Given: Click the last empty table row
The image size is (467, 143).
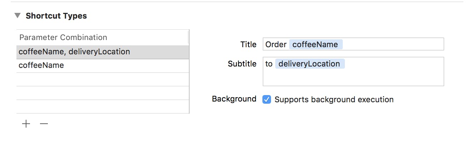Looking at the screenshot, I should 102,107.
